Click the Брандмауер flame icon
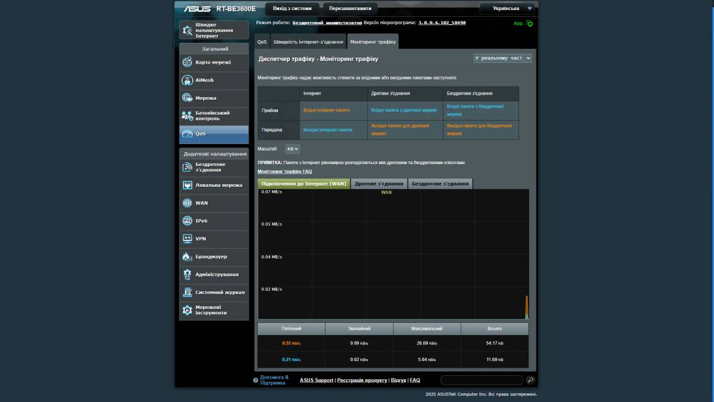The width and height of the screenshot is (714, 402). point(187,257)
